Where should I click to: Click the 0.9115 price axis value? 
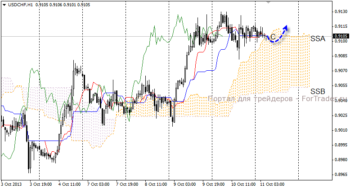coord(341,26)
